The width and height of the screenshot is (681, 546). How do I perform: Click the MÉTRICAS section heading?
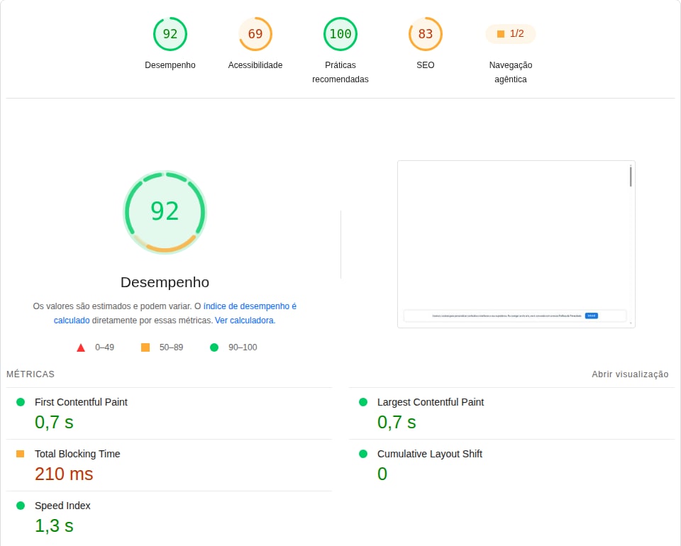click(x=31, y=374)
